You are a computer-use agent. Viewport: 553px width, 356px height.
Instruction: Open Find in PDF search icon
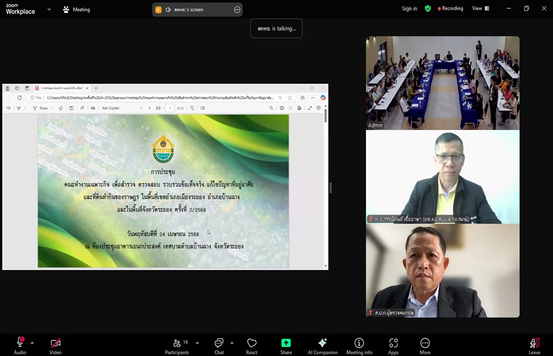pos(271,108)
